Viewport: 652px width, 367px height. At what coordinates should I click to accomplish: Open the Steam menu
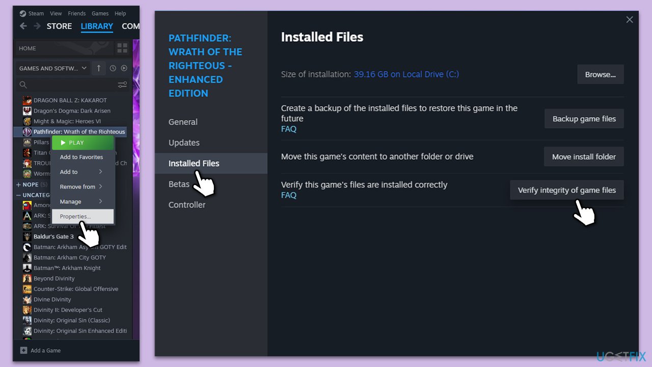click(x=36, y=14)
